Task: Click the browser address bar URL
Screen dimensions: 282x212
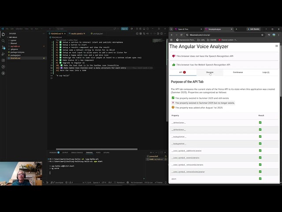Action: tap(200, 35)
